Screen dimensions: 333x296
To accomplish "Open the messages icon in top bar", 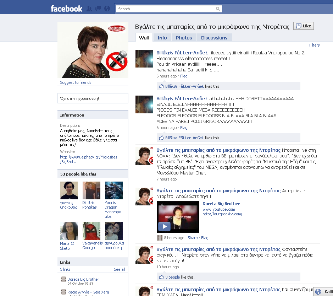I will (x=98, y=9).
